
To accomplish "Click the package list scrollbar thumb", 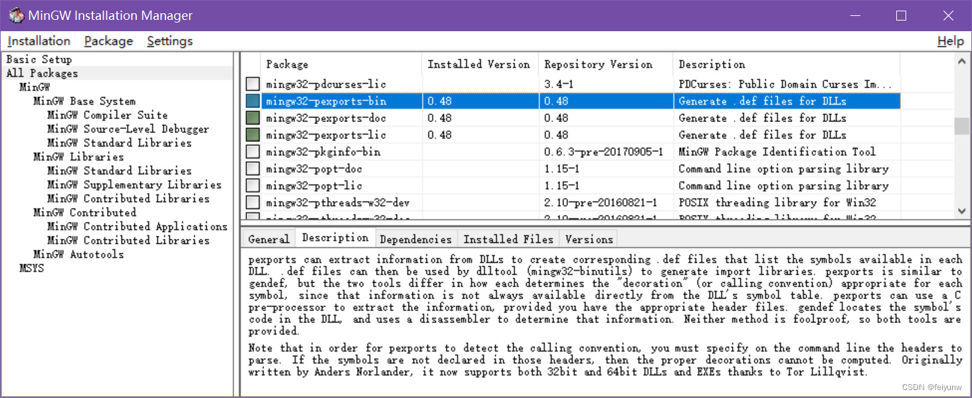I will tap(961, 126).
